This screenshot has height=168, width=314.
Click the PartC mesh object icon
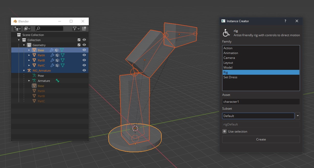(34, 66)
